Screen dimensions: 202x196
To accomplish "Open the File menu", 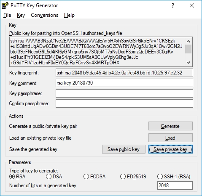I will (7, 15).
